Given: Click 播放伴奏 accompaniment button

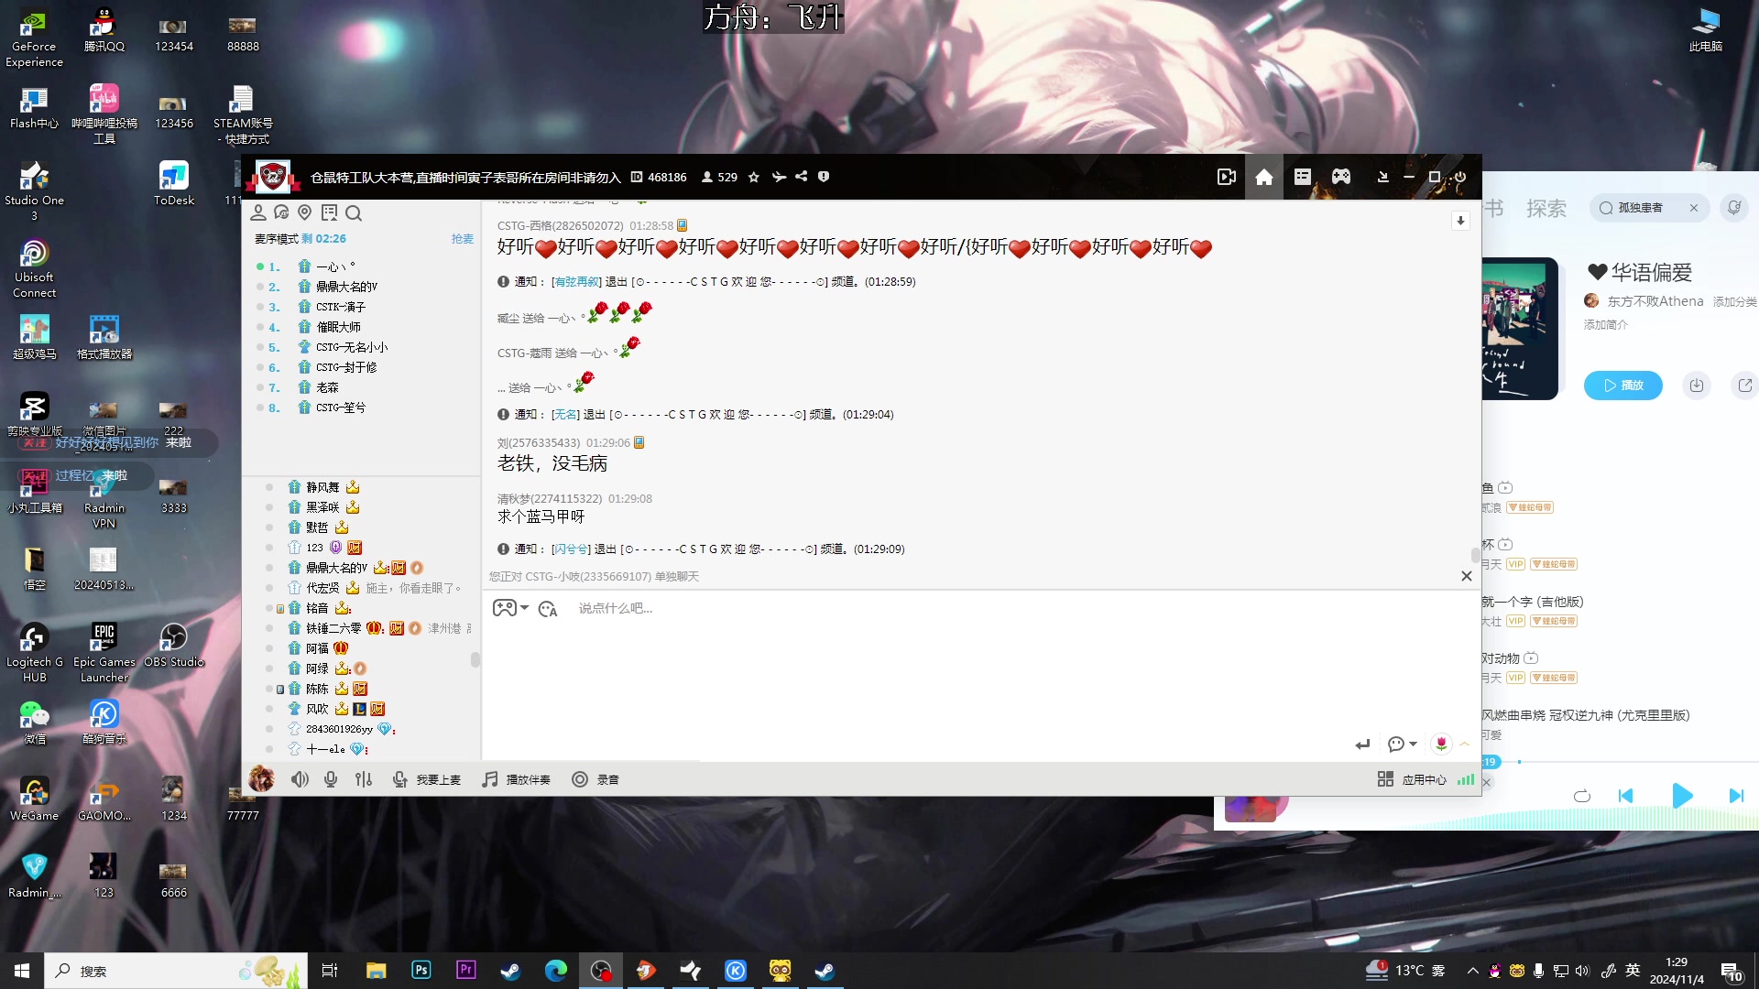Looking at the screenshot, I should coord(517,779).
